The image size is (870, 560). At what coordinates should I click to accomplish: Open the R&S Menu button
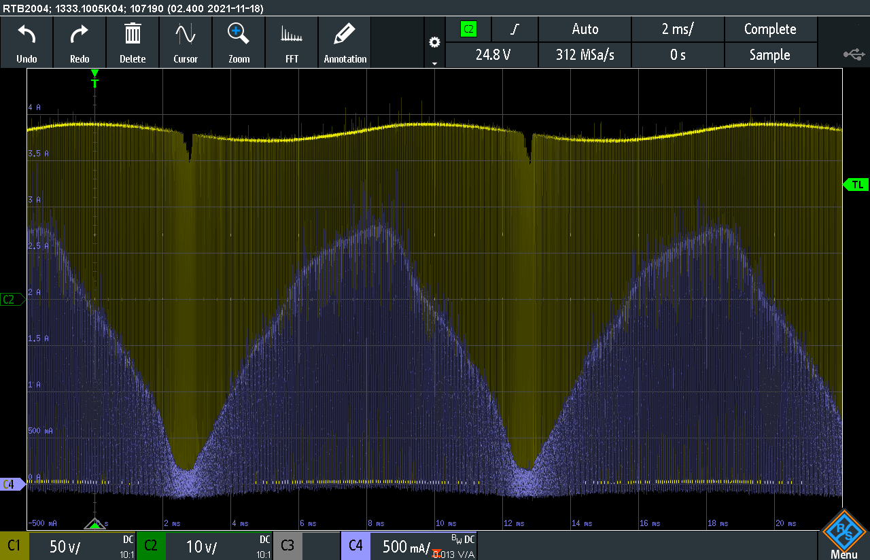tap(843, 535)
